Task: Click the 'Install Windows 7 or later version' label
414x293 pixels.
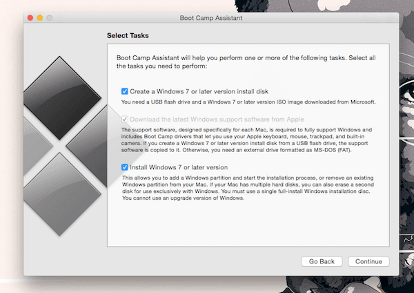Action: [x=179, y=167]
